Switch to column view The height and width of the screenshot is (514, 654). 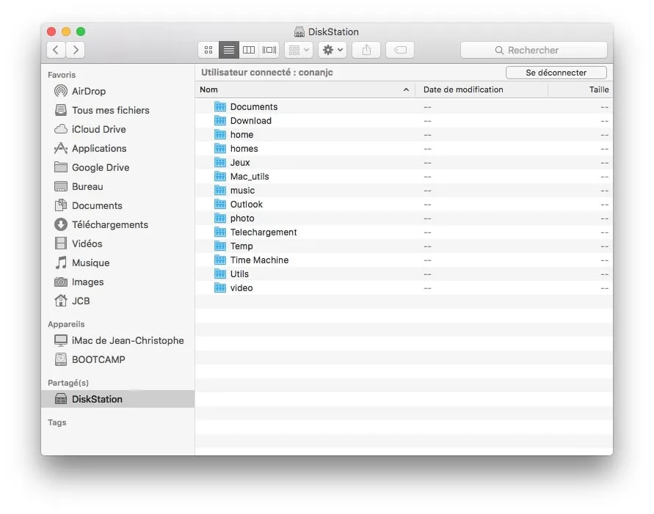pos(249,50)
